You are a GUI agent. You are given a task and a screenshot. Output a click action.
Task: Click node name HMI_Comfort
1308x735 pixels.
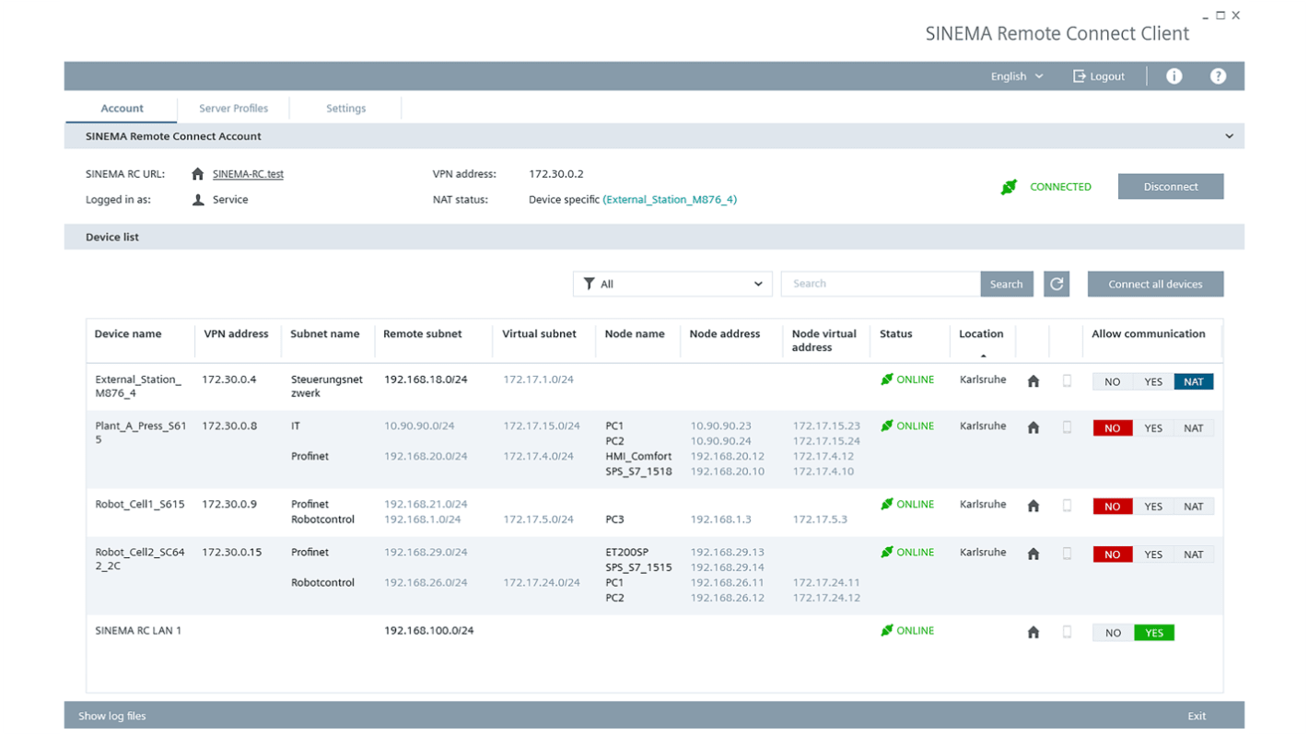point(638,457)
